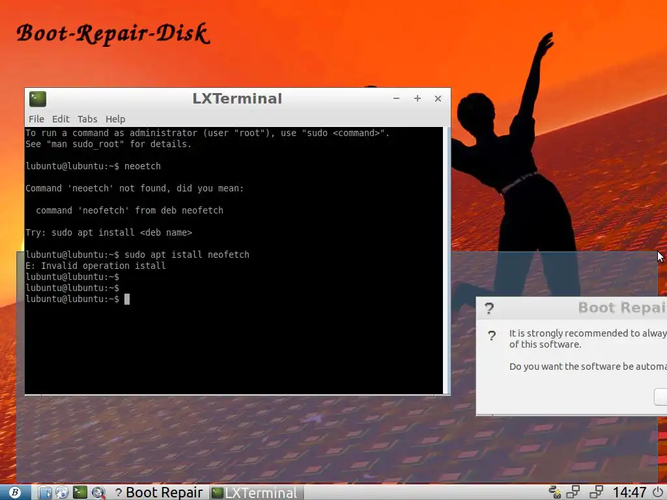Click the "Try: sudo apt install <deb name>" line

(x=109, y=232)
